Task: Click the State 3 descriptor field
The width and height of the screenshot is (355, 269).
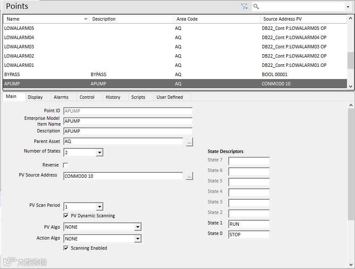Action: (249, 203)
